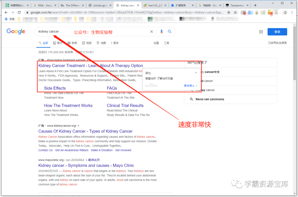Go back with the browser back arrow

[x=6, y=12]
